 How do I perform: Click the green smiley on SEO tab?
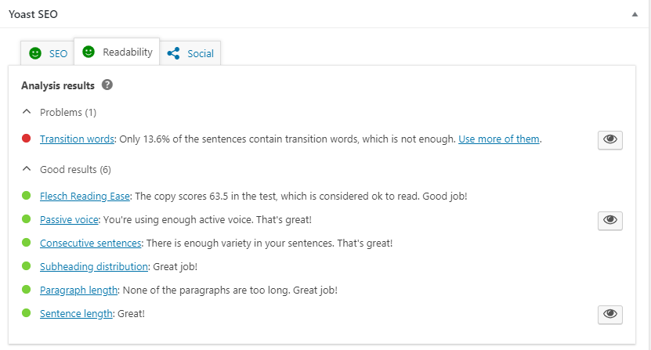pos(35,53)
